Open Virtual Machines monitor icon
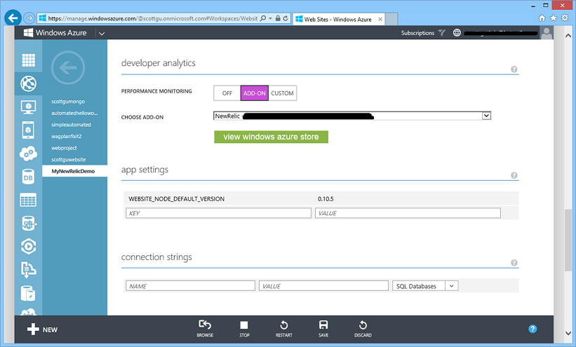Screen dimensions: 576x347 pos(28,107)
